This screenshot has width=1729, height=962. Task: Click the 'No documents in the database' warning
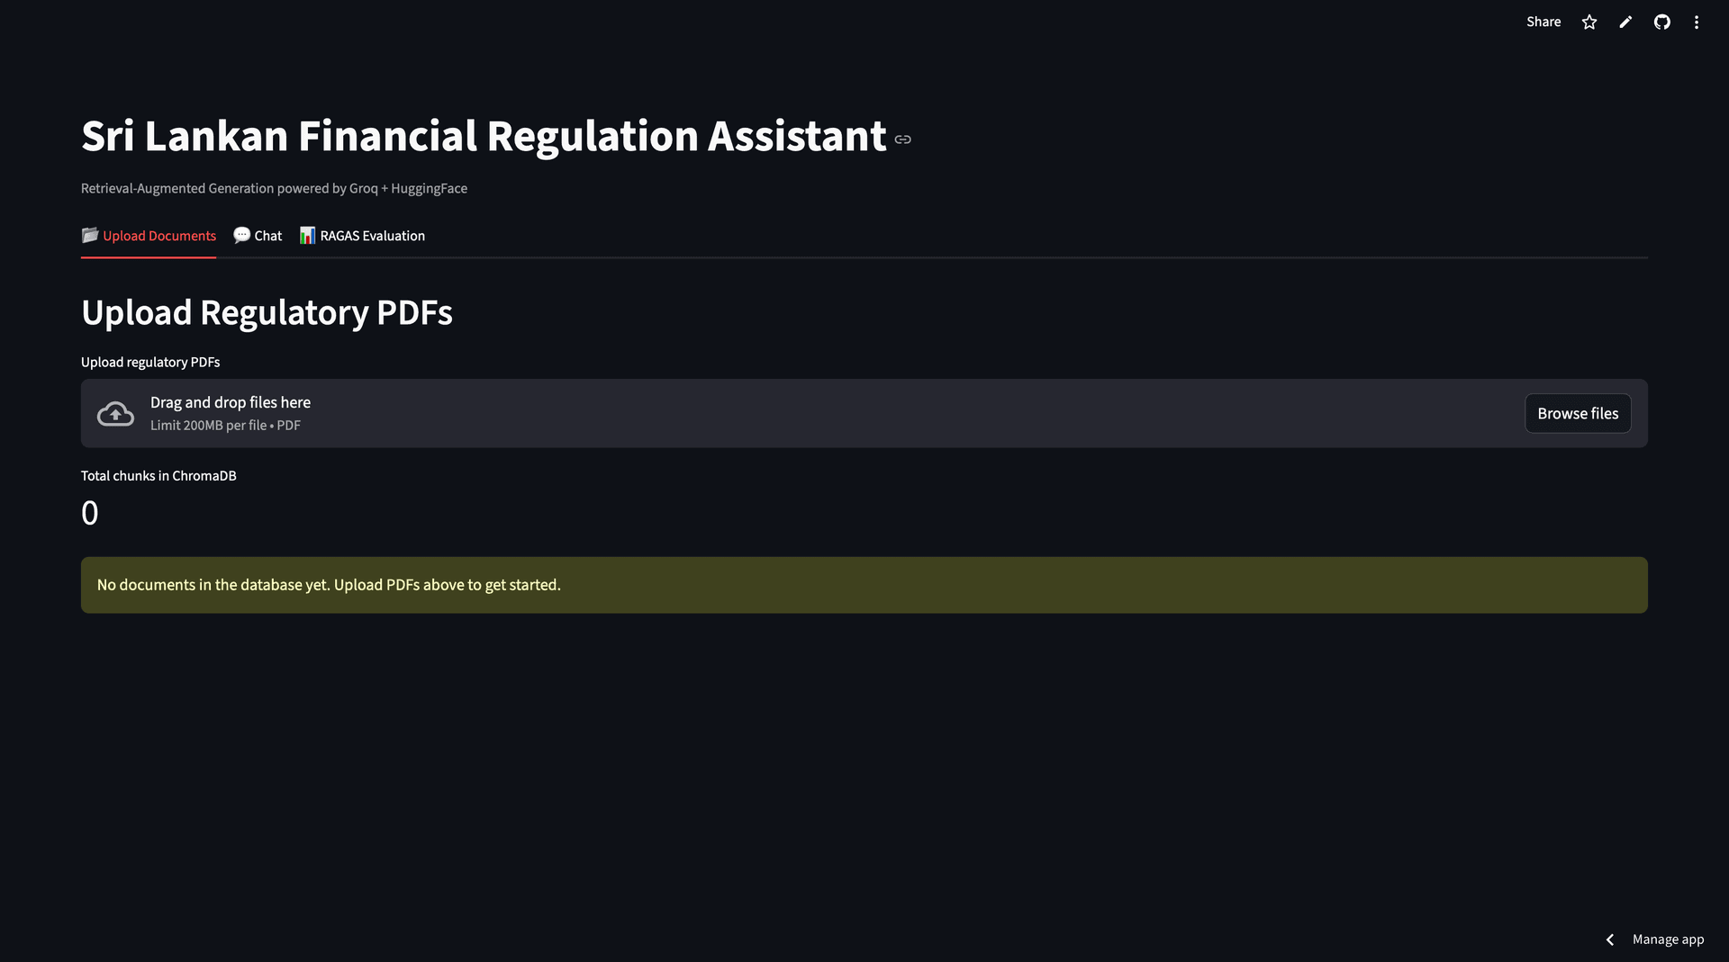[329, 585]
